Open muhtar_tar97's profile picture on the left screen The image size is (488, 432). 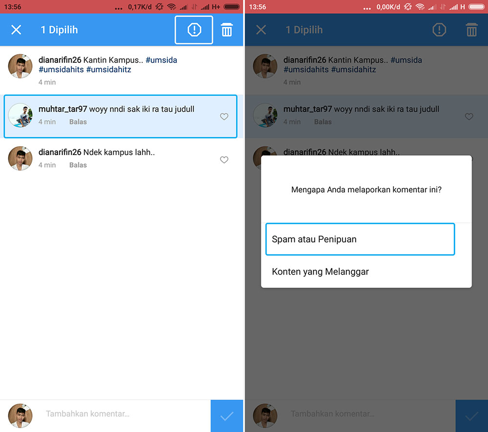[20, 116]
